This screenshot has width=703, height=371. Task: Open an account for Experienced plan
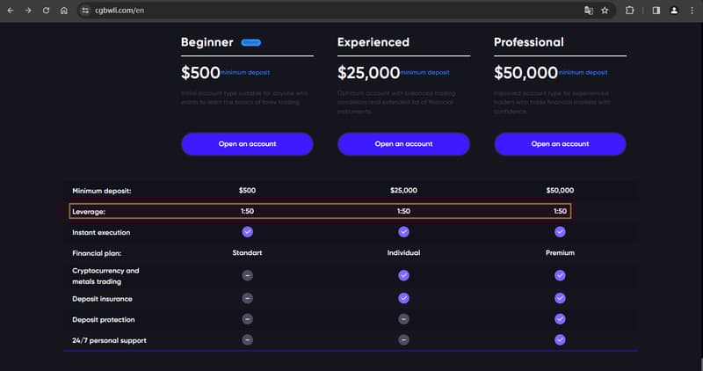[403, 144]
